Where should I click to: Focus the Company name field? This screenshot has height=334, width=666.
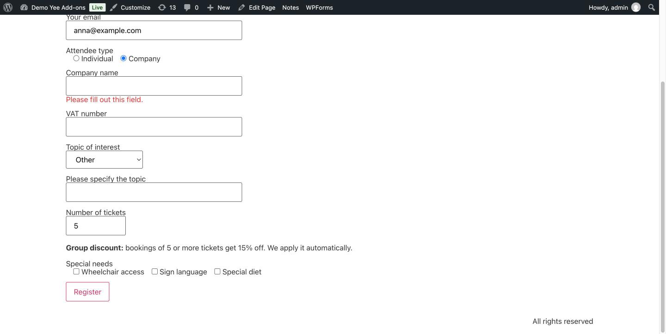pyautogui.click(x=154, y=86)
